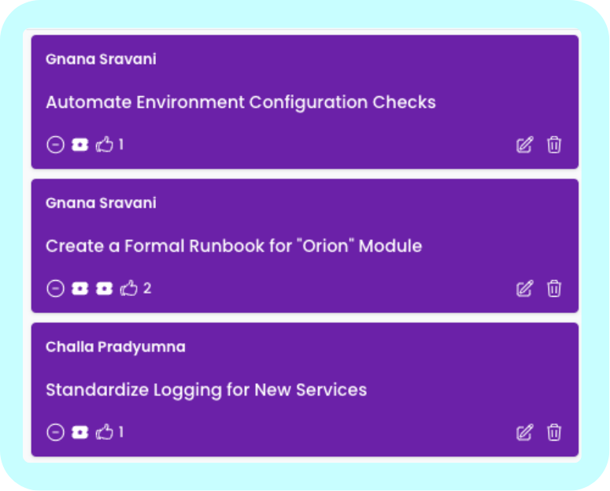Edit the Orion Module runbook card
The height and width of the screenshot is (491, 610).
point(524,289)
